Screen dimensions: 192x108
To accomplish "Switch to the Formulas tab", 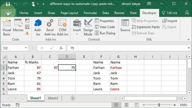I will (90, 13).
